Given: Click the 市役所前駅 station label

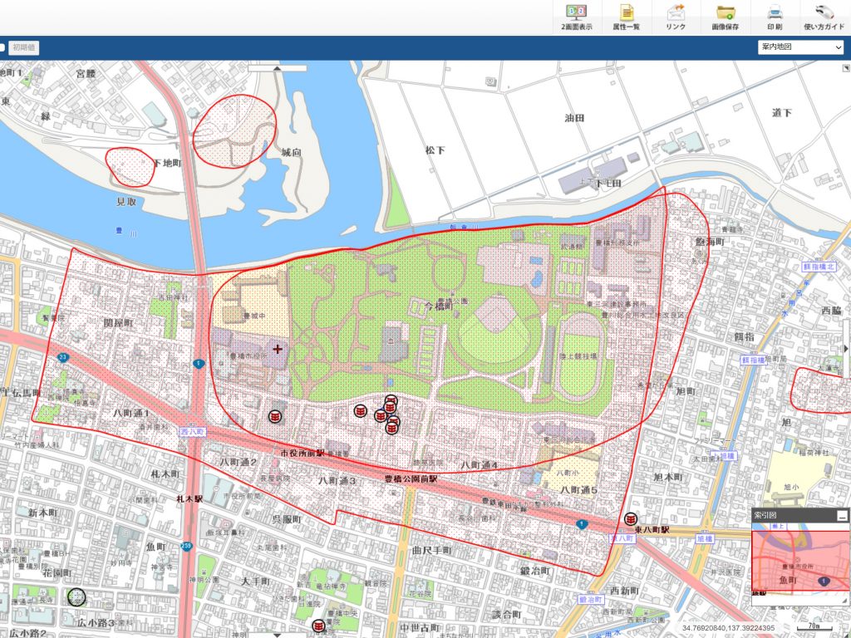Looking at the screenshot, I should [x=303, y=453].
